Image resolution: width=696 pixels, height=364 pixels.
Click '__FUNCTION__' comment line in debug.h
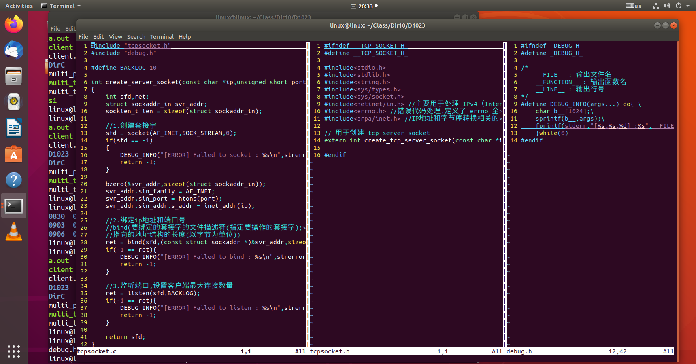(x=581, y=82)
